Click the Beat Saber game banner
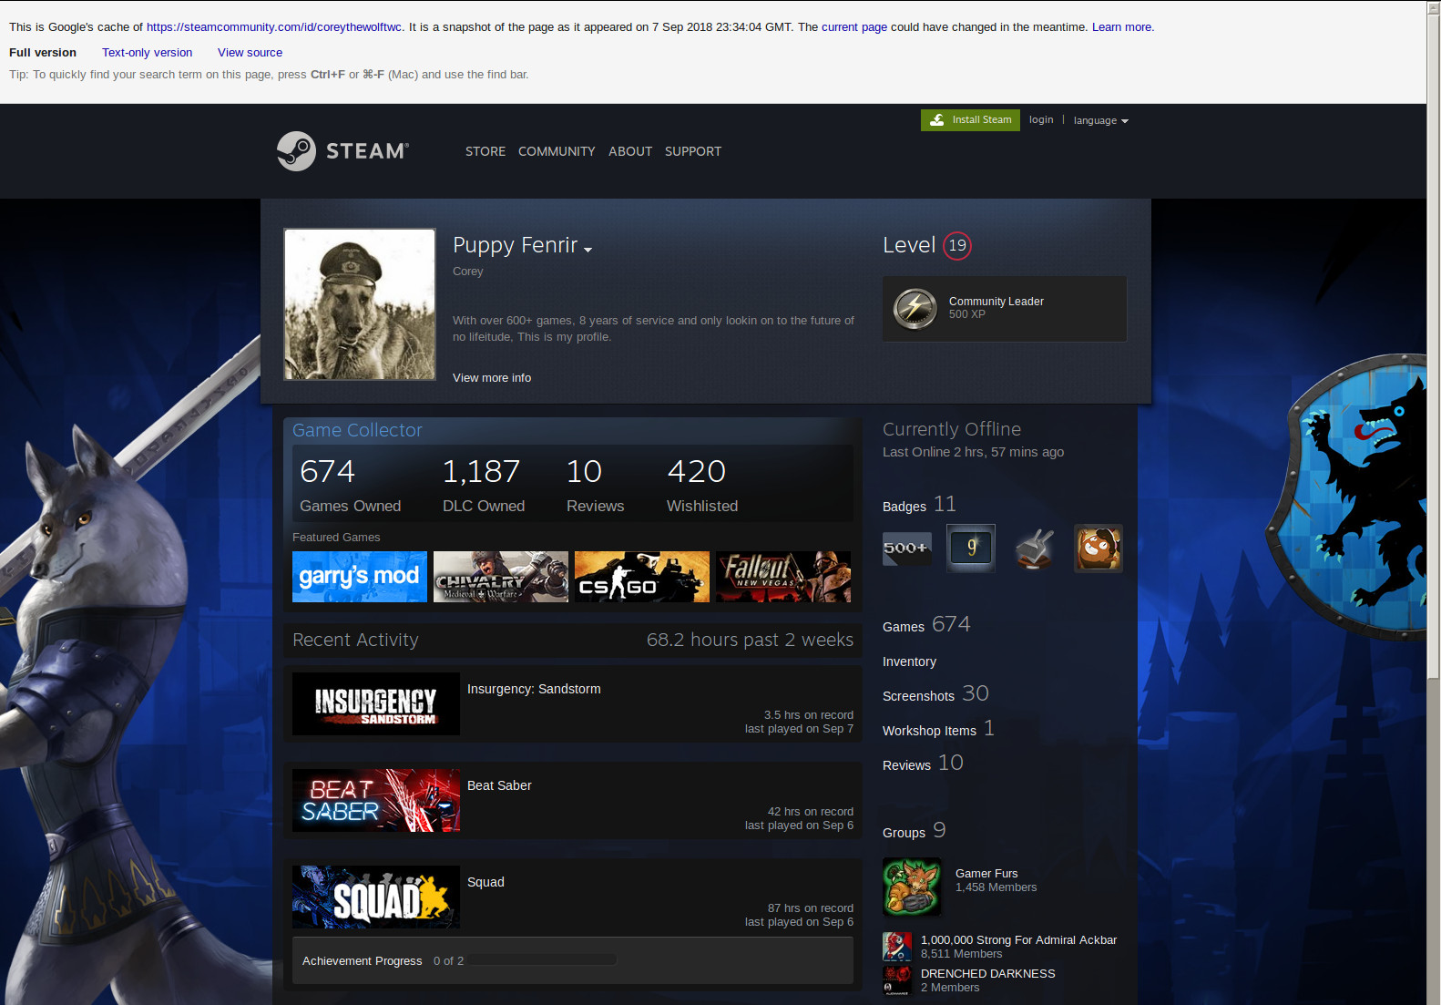Screen dimensions: 1441x1005 [x=376, y=800]
